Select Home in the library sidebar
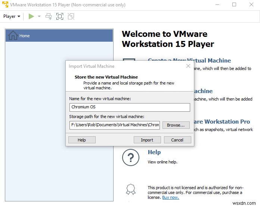This screenshot has width=260, height=207. tap(59, 35)
